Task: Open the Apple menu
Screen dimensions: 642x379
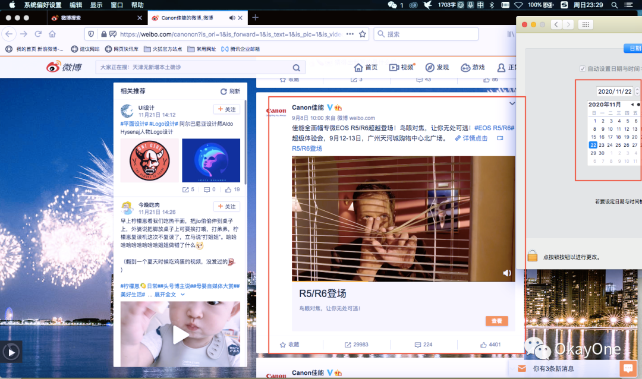Action: tap(12, 5)
